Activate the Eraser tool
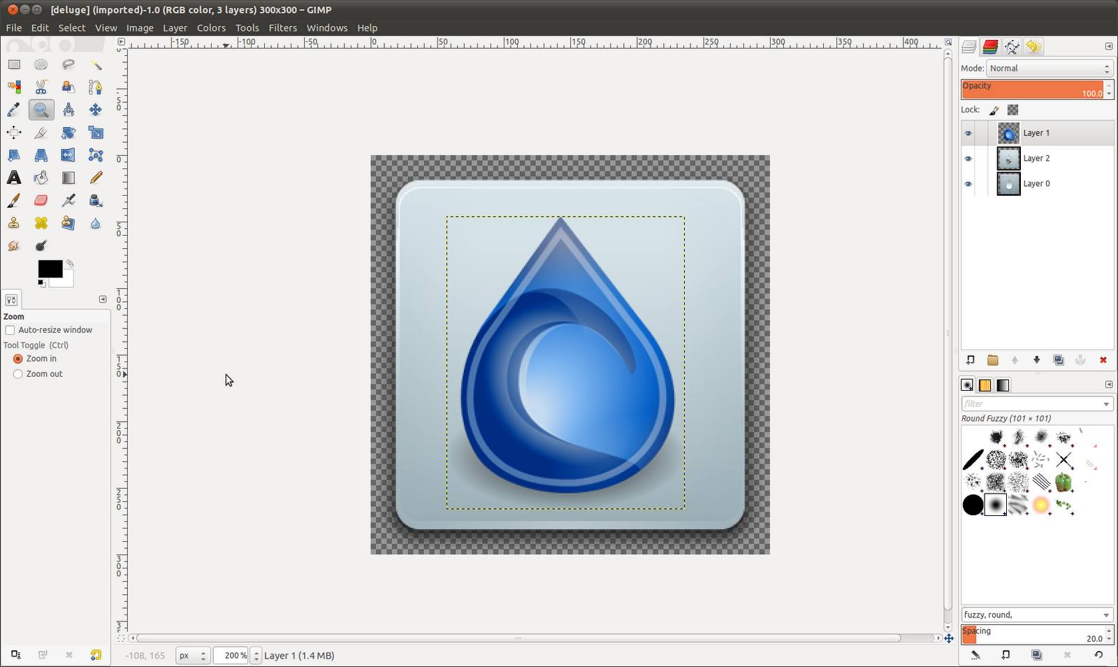This screenshot has width=1118, height=667. click(41, 201)
